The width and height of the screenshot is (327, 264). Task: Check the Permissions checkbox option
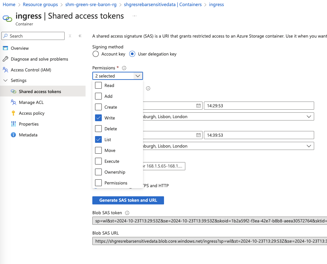pyautogui.click(x=98, y=183)
